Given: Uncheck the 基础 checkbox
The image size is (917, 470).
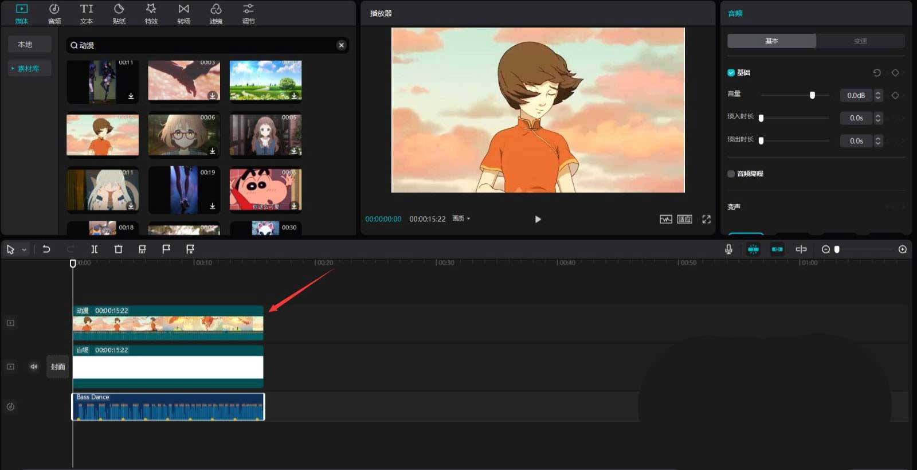Looking at the screenshot, I should 731,73.
